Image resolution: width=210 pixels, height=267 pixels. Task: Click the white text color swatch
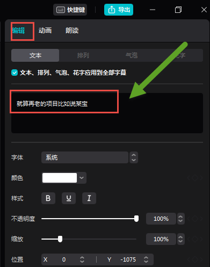coord(60,178)
